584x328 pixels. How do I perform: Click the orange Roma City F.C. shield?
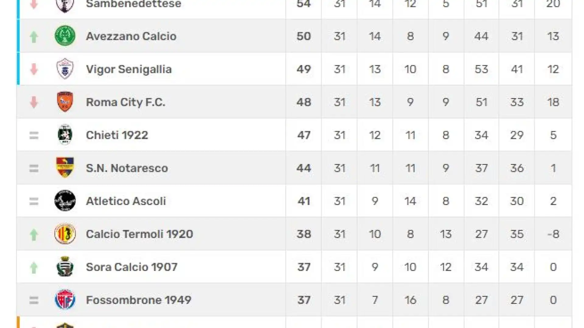65,102
